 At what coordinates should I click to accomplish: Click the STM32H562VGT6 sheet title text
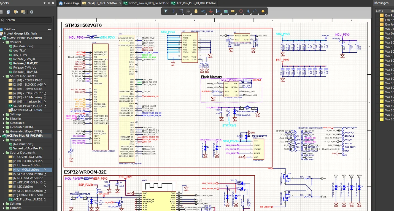click(83, 25)
